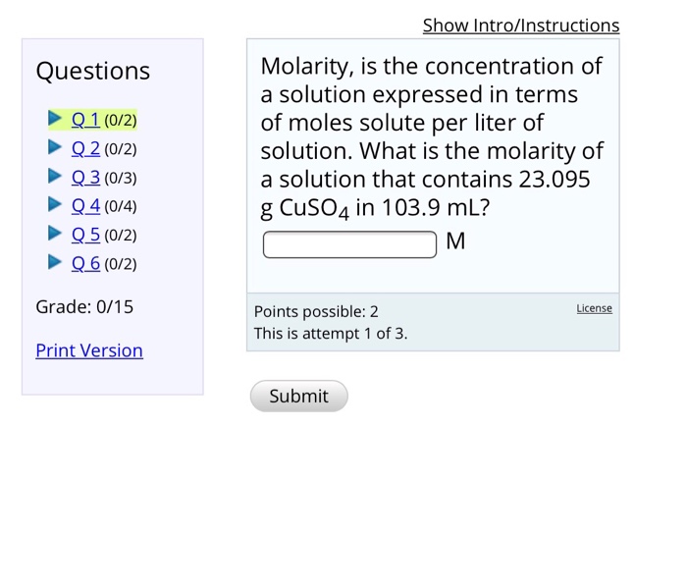Navigate to question Q 3
Viewport: 687px width, 587px height.
click(86, 178)
